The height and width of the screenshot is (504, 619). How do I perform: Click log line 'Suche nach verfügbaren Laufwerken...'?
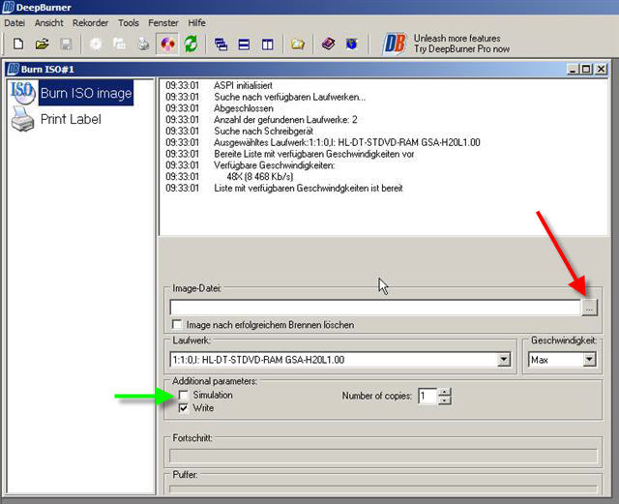[x=290, y=97]
